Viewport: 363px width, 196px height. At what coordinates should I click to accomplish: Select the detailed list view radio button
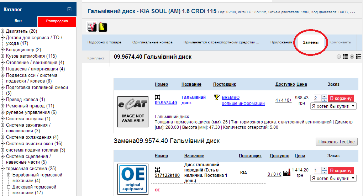(x=352, y=57)
